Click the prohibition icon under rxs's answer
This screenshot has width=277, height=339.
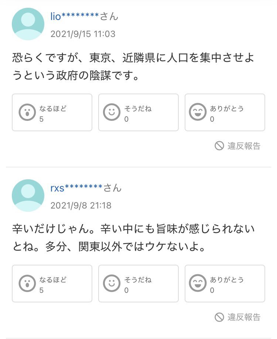pos(219,317)
